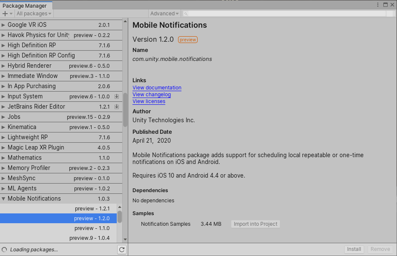Click the package search input field
This screenshot has width=397, height=256.
(287, 14)
